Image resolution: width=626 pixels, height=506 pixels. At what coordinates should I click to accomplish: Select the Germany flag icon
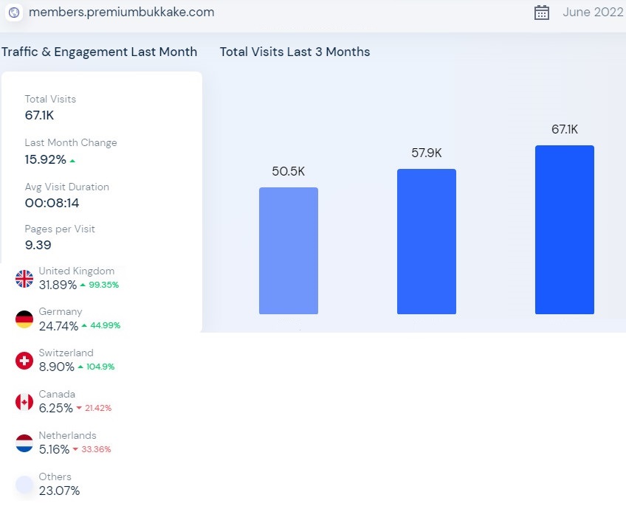point(23,319)
